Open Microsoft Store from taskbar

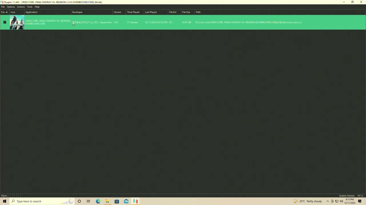[117, 201]
